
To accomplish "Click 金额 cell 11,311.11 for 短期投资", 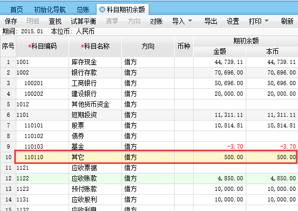I will pos(220,115).
